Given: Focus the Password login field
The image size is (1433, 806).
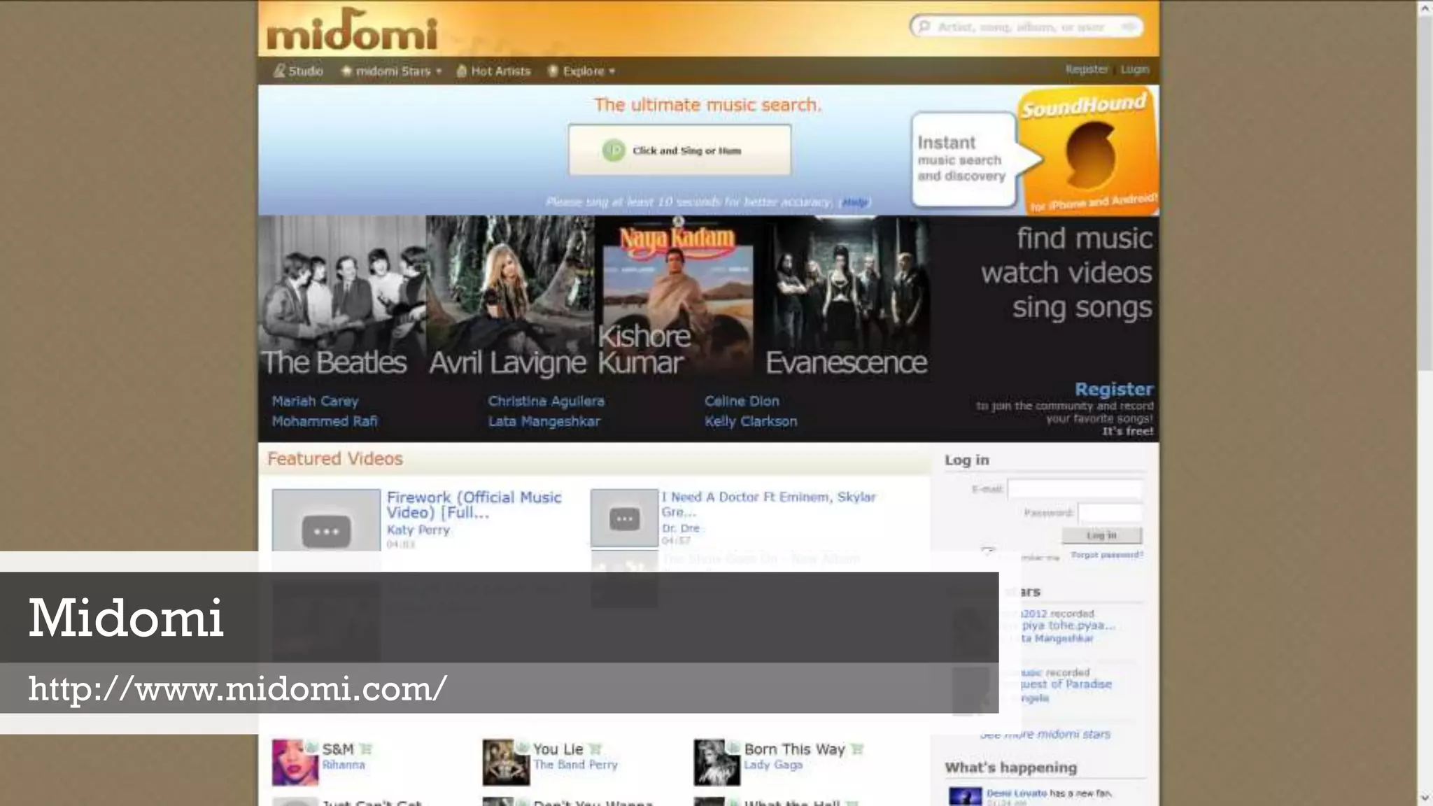Looking at the screenshot, I should pos(1110,513).
